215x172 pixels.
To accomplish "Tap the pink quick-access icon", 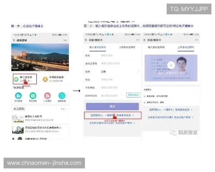I will (x=47, y=96).
